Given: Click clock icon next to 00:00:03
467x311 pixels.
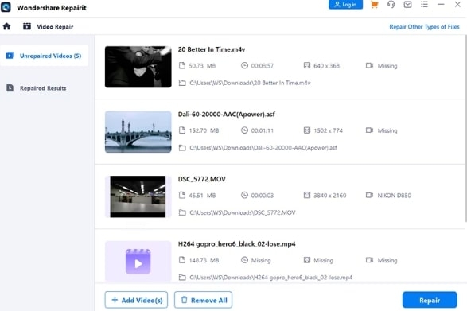Looking at the screenshot, I should [244, 196].
